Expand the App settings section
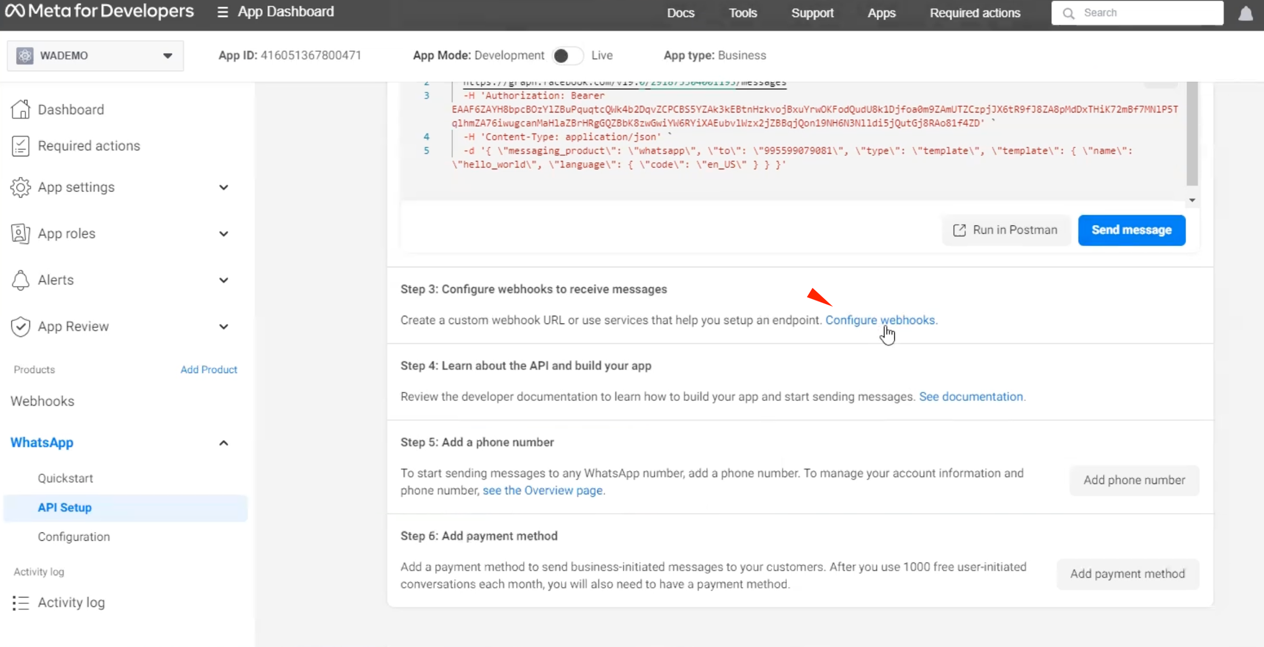Image resolution: width=1264 pixels, height=647 pixels. (x=223, y=188)
